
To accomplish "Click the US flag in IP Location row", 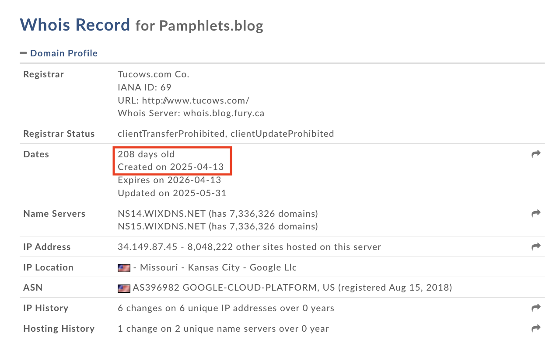I will [x=124, y=267].
